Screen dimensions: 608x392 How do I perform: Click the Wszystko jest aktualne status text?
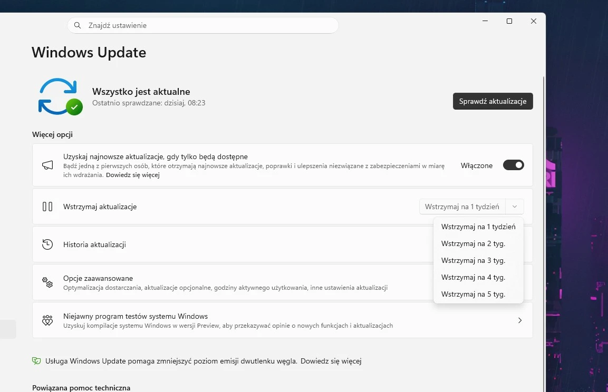(141, 92)
